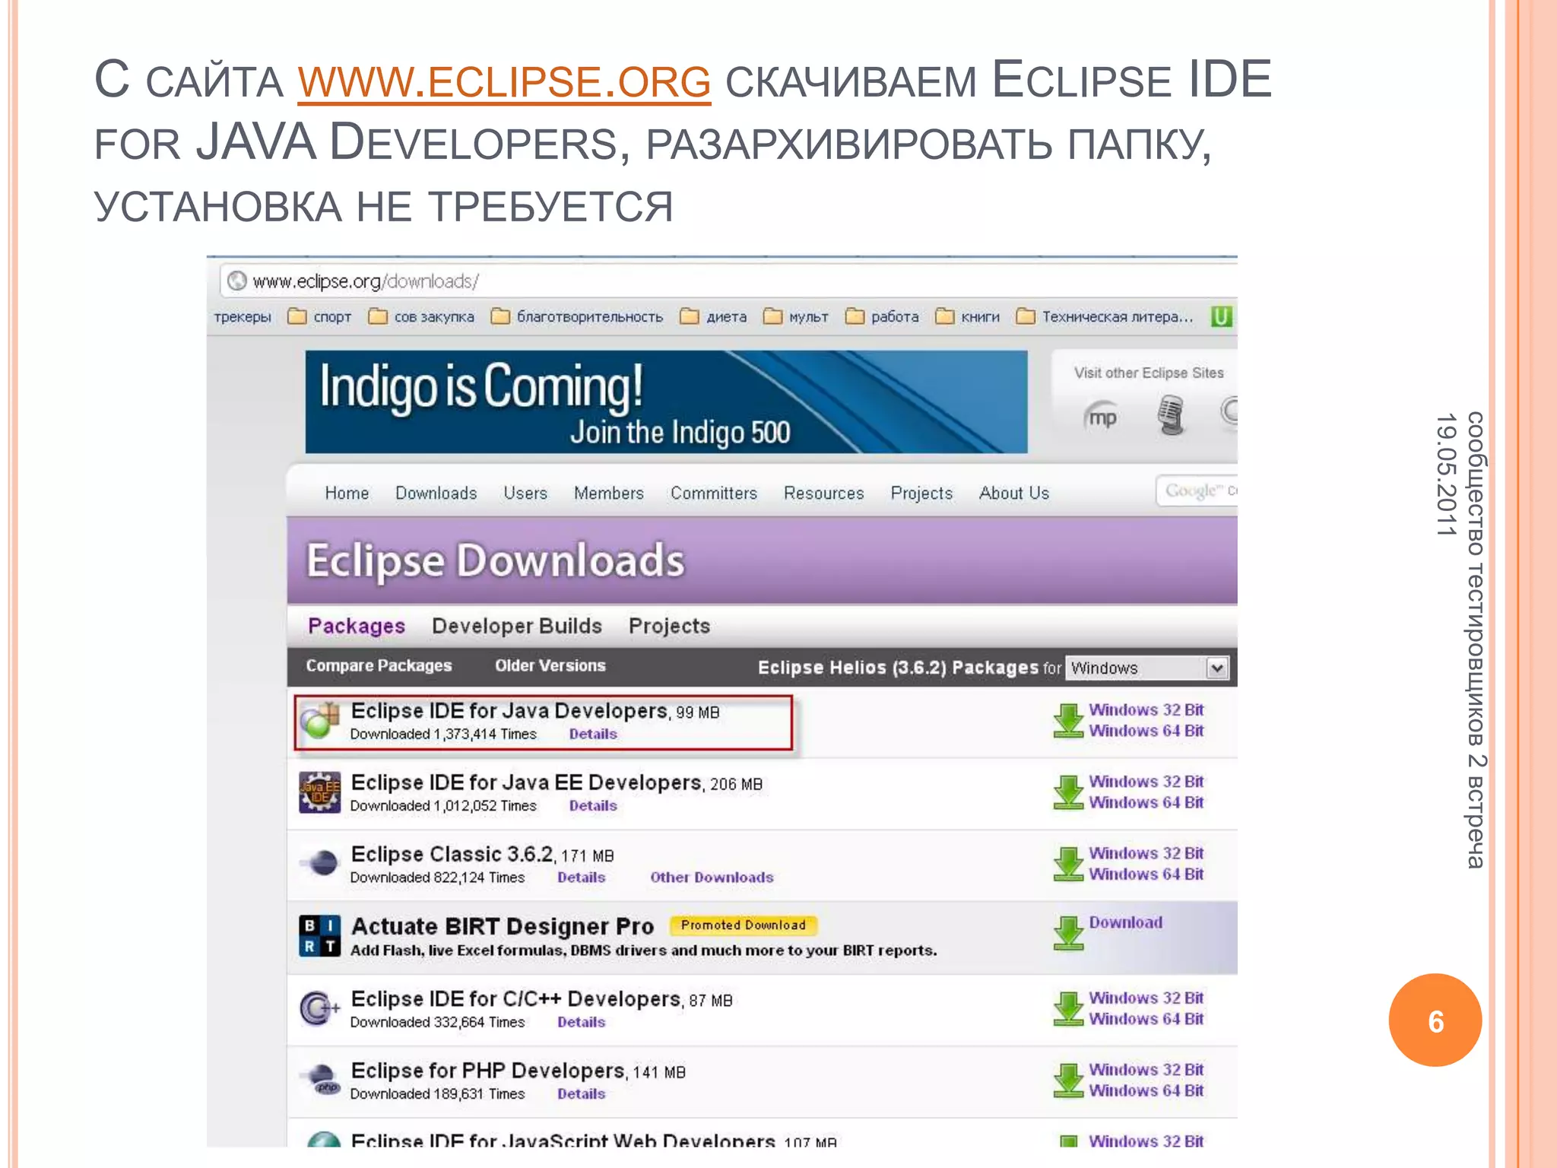
Task: Open the диета bookmark folder
Action: 714,316
